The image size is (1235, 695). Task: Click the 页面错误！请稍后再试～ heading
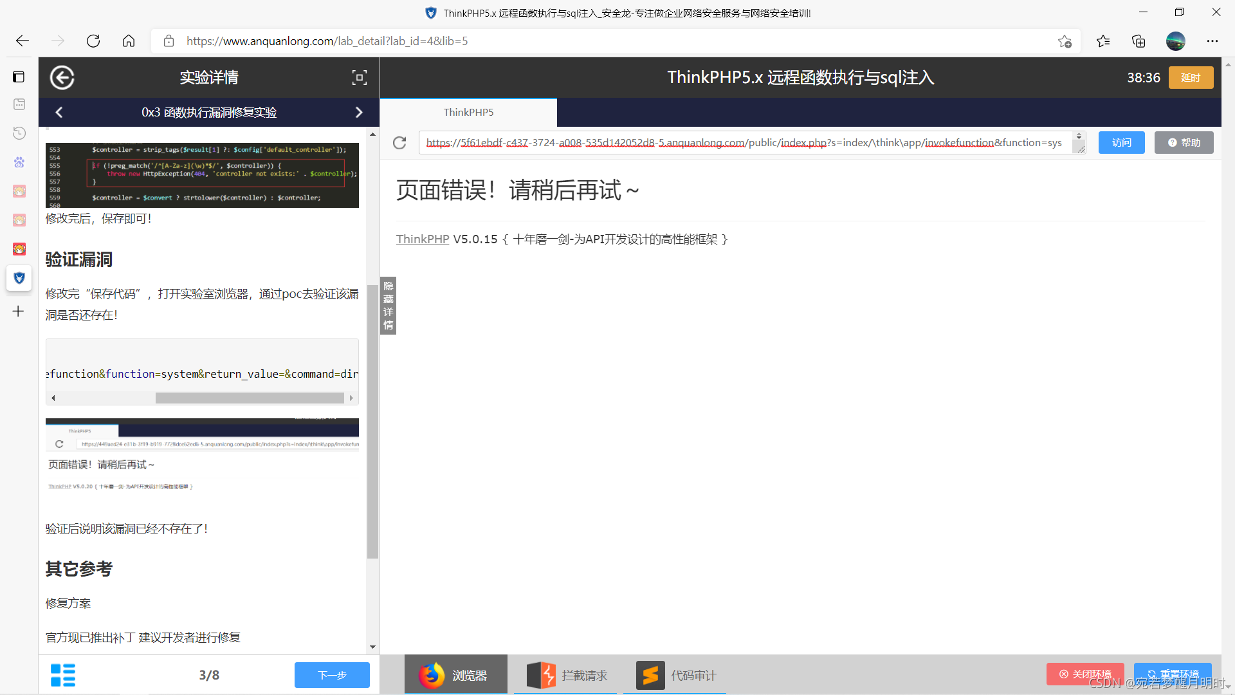517,190
